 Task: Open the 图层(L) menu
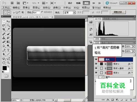36,8
